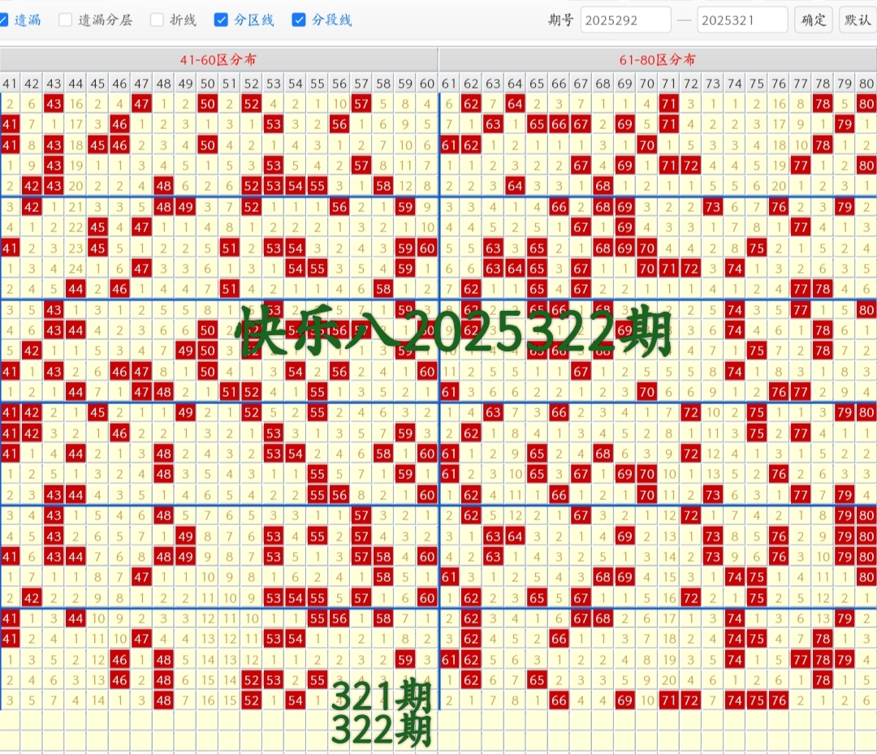Click column header 52

point(252,84)
